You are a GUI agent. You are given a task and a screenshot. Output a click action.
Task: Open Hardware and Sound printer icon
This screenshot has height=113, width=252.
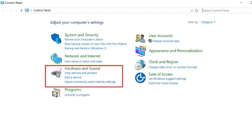click(x=56, y=73)
